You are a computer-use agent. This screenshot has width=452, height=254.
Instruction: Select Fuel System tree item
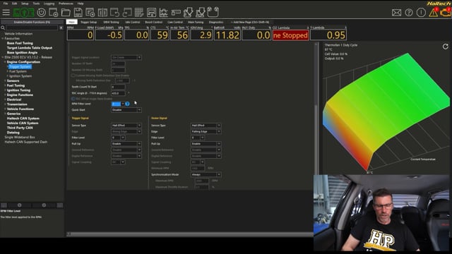[18, 71]
